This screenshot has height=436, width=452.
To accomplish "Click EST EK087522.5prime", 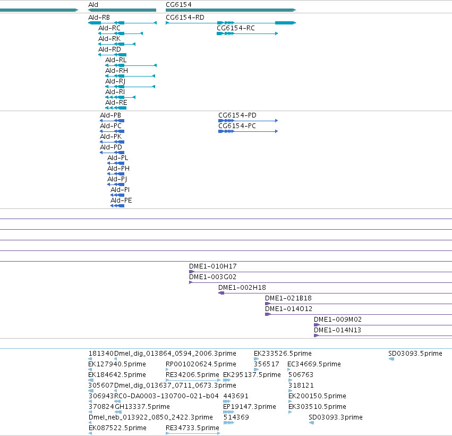I will point(117,429).
